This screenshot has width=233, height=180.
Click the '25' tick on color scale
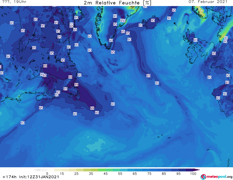click(x=76, y=173)
